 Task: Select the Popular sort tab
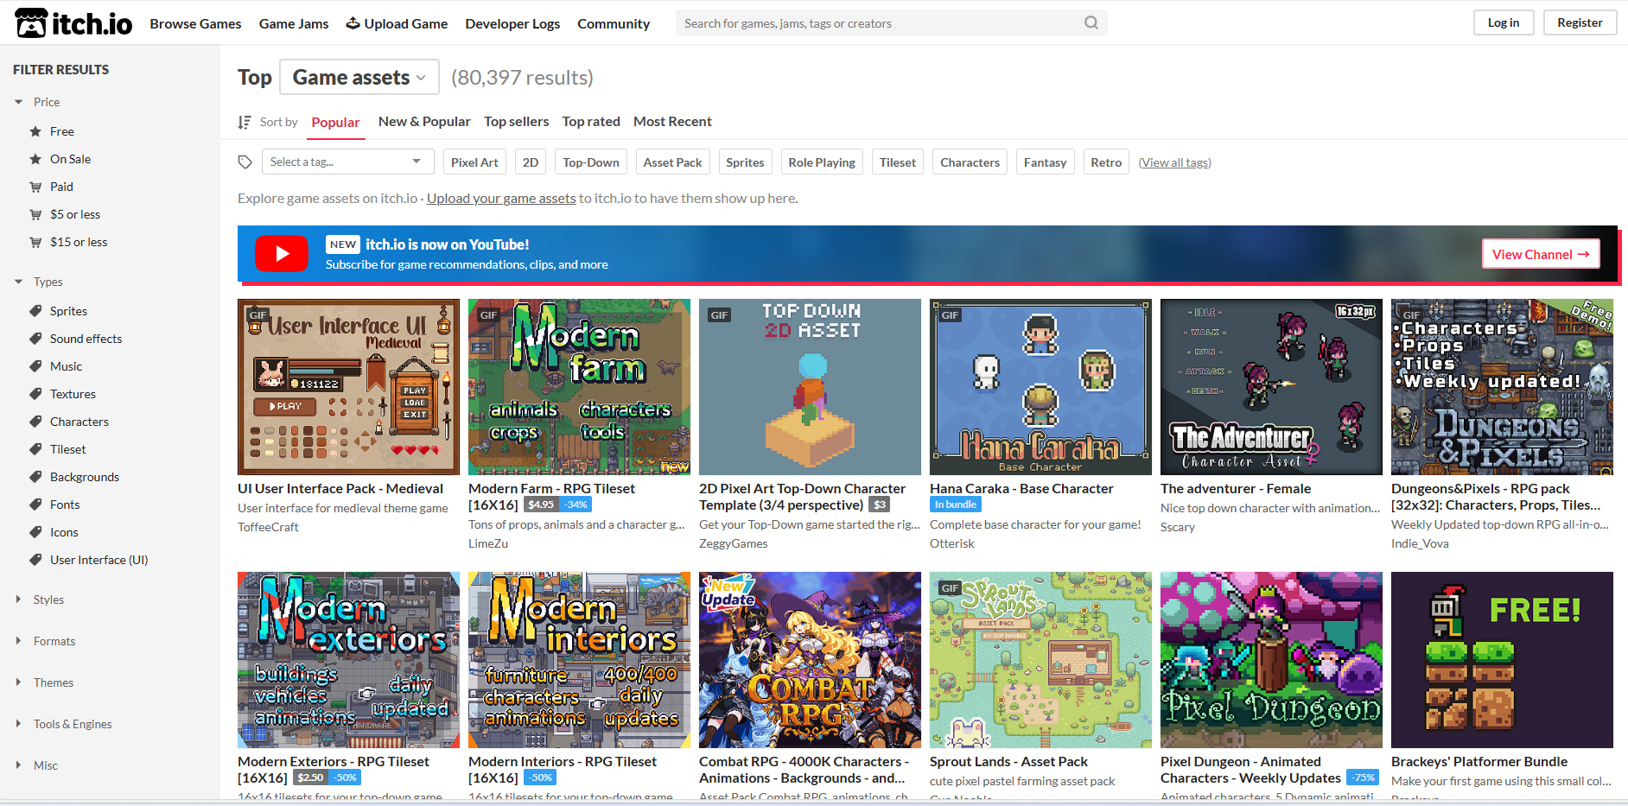point(335,123)
